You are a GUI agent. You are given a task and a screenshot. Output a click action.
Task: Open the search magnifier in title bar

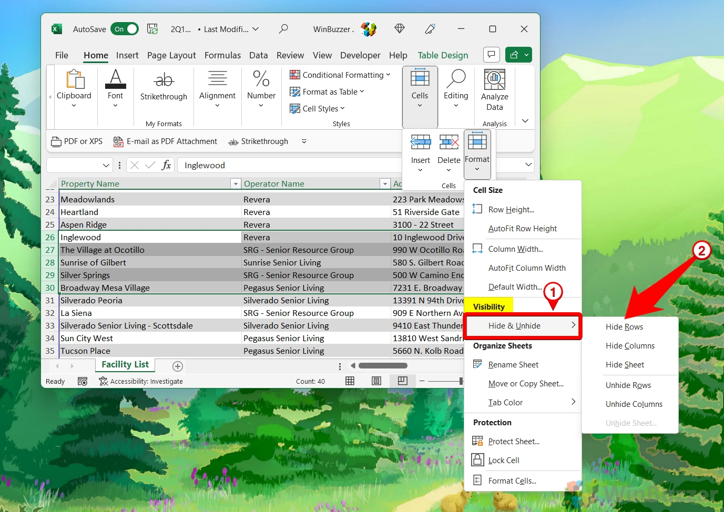[283, 29]
